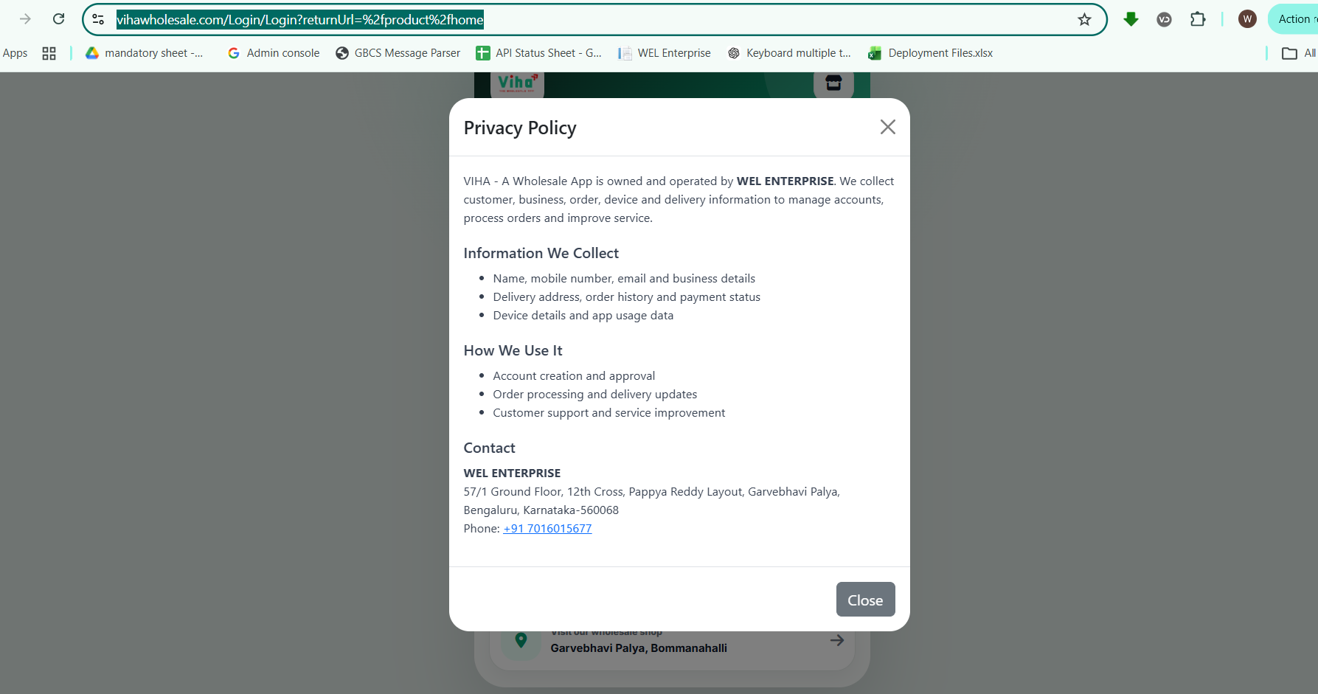Viewport: 1318px width, 694px height.
Task: Open the green download extension icon
Action: click(1131, 19)
